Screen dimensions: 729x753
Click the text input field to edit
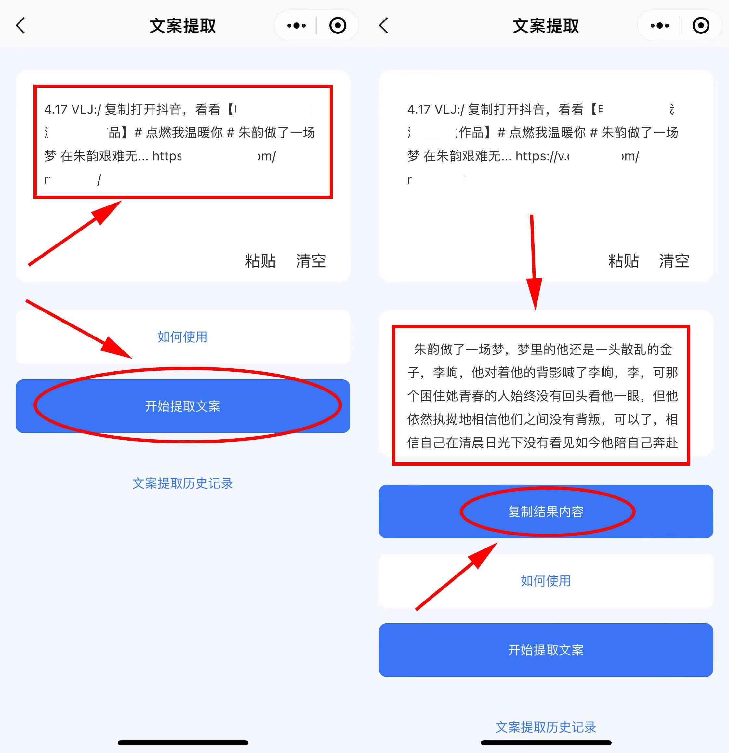(181, 135)
